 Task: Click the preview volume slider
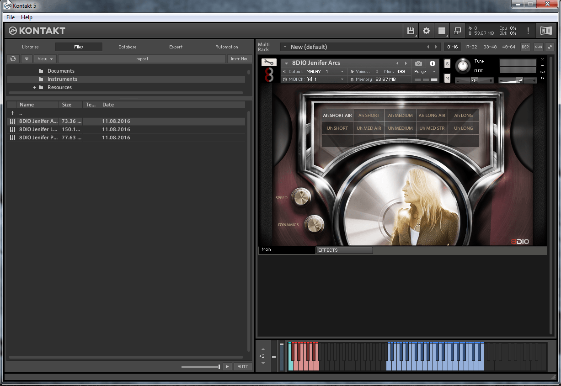201,367
